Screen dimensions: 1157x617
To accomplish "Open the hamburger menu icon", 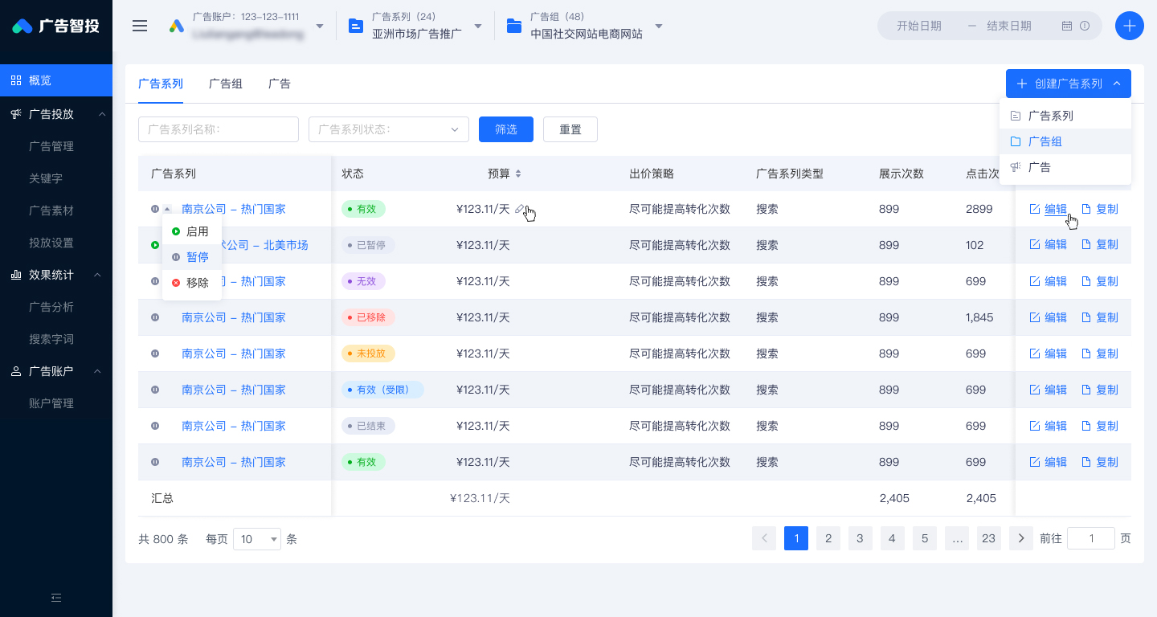I will click(x=140, y=26).
